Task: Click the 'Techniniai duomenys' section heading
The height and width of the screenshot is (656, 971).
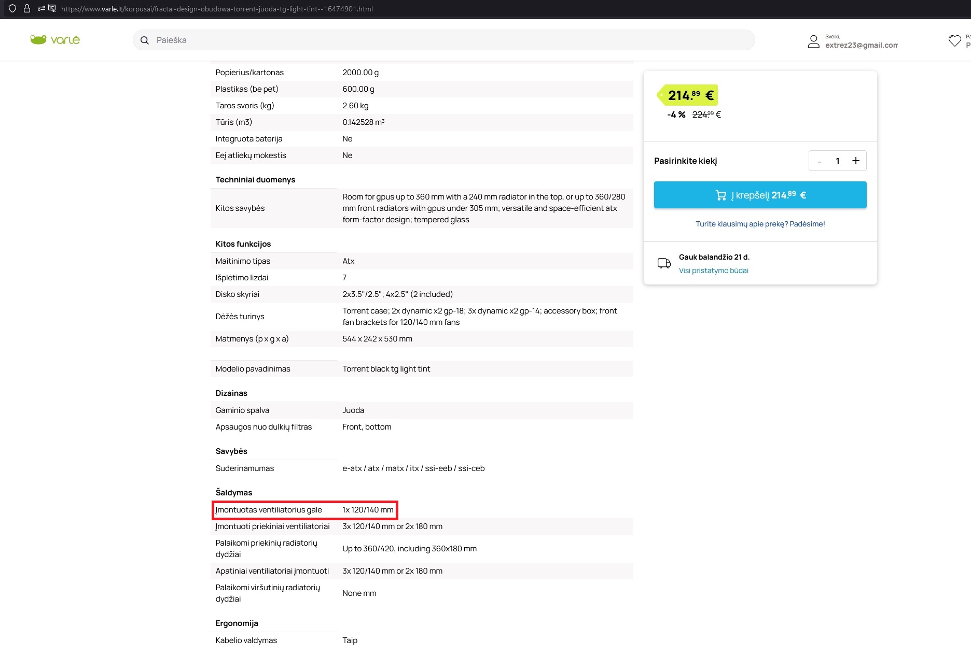Action: [255, 180]
